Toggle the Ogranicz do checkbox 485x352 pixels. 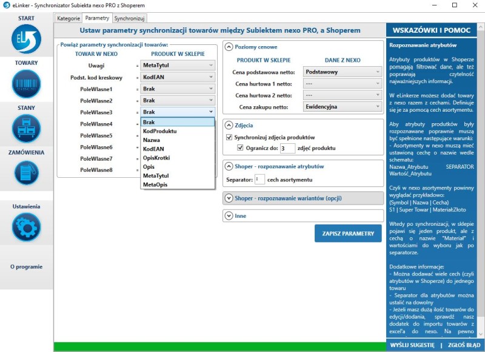pos(240,148)
